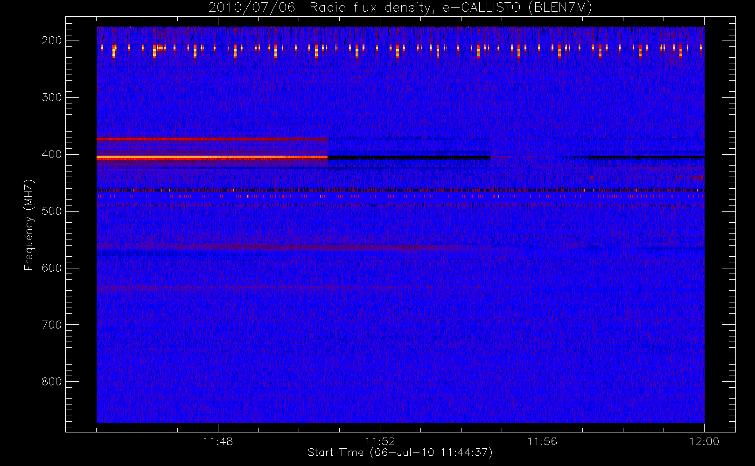Click the plot title 2010/07/06 Radio flux density

[400, 8]
